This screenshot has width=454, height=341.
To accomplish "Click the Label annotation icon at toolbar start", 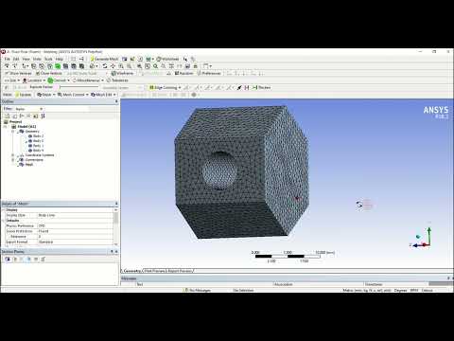I will pyautogui.click(x=7, y=66).
